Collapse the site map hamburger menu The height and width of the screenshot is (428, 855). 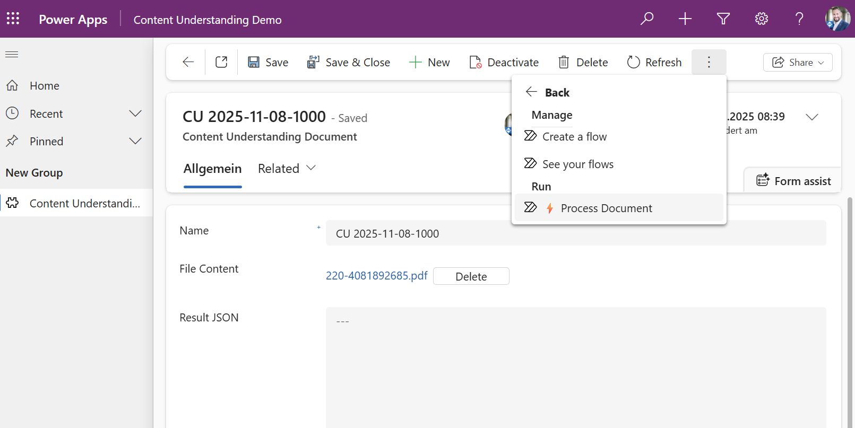(x=12, y=54)
